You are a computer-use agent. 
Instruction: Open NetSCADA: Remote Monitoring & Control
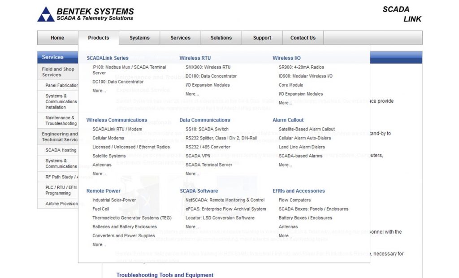pyautogui.click(x=223, y=200)
